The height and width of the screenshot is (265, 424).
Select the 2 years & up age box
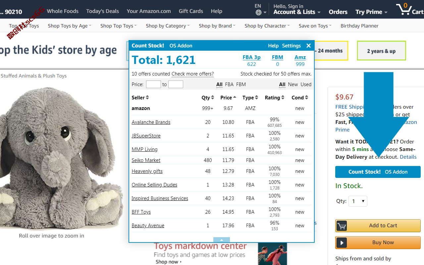(381, 51)
